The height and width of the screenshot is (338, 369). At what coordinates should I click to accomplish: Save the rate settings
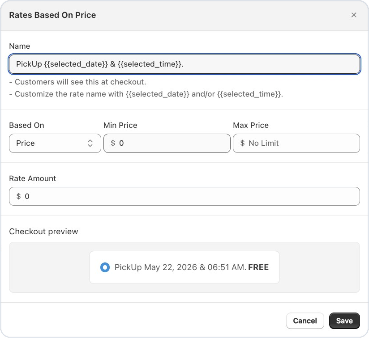pyautogui.click(x=344, y=321)
